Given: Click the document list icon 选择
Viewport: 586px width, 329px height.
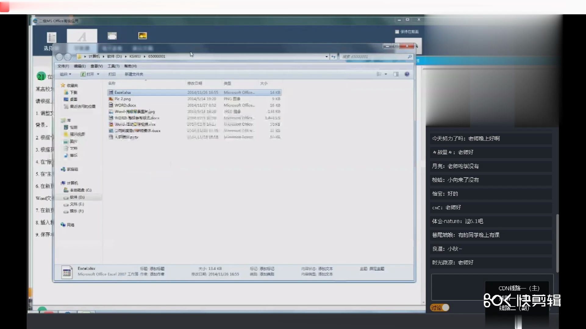Looking at the screenshot, I should click(52, 37).
